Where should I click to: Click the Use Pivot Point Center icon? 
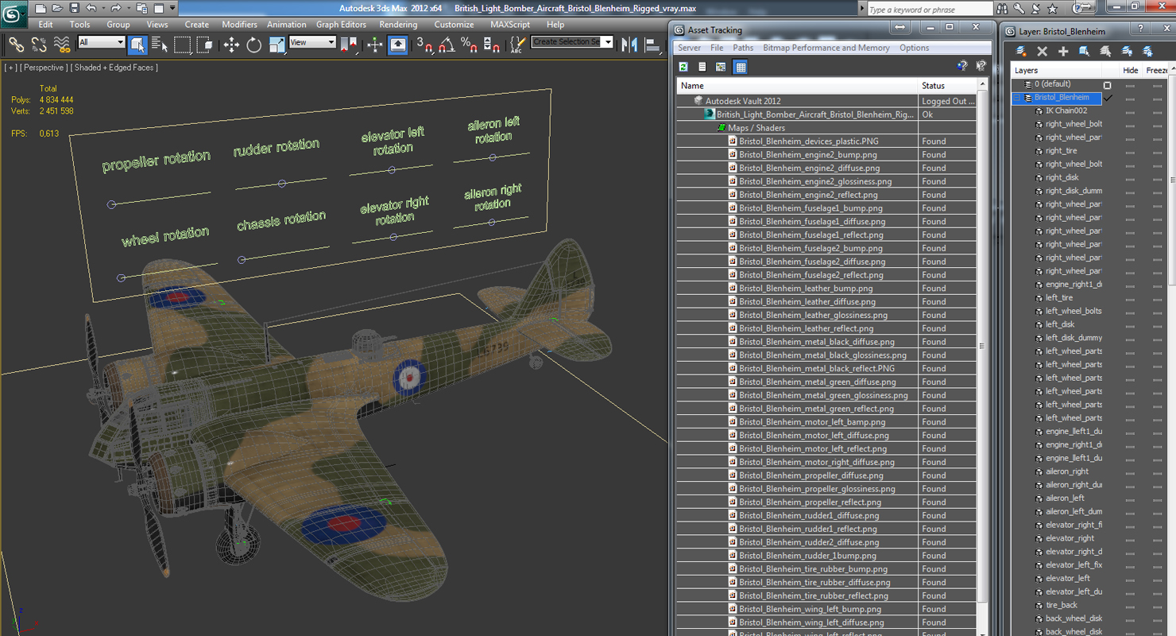coord(349,45)
